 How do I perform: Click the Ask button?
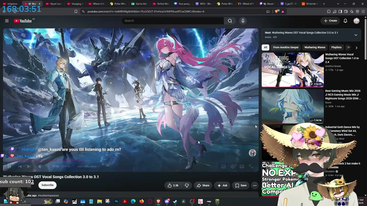click(222, 185)
